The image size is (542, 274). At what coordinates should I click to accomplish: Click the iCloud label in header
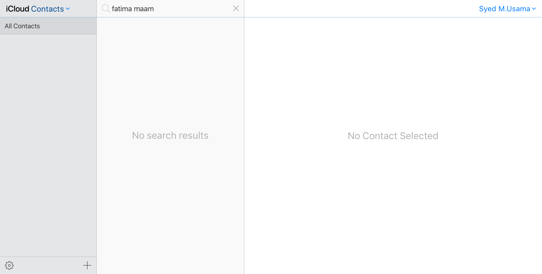[17, 9]
